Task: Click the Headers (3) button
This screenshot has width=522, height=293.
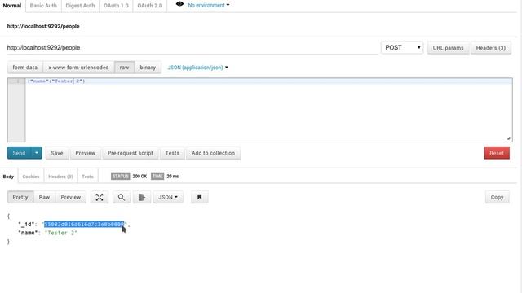Action: pos(491,48)
